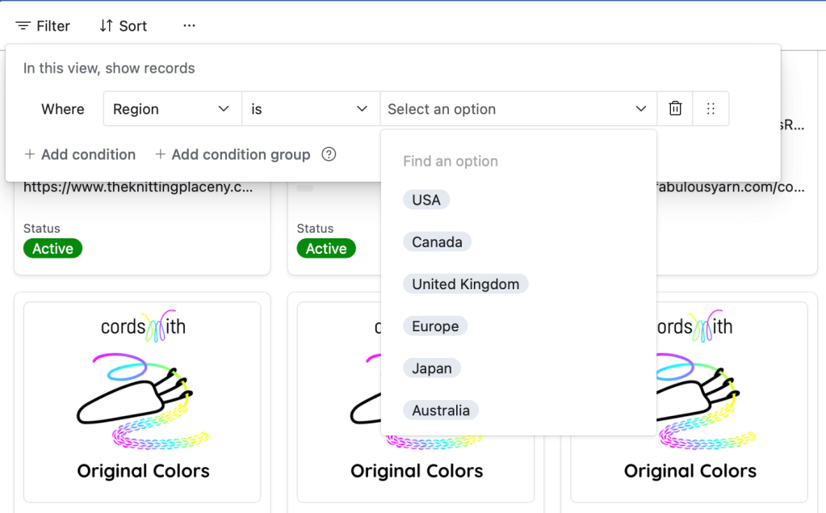Click Add condition button
This screenshot has height=513, width=826.
pyautogui.click(x=80, y=154)
